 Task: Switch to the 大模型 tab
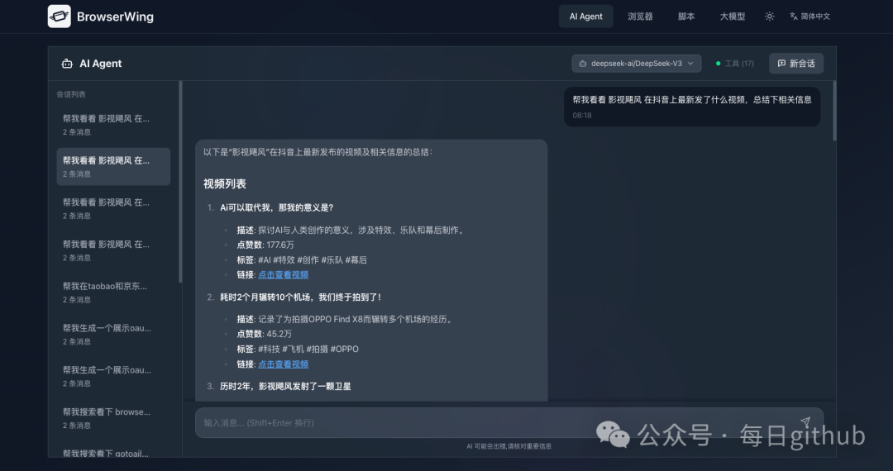(x=732, y=17)
